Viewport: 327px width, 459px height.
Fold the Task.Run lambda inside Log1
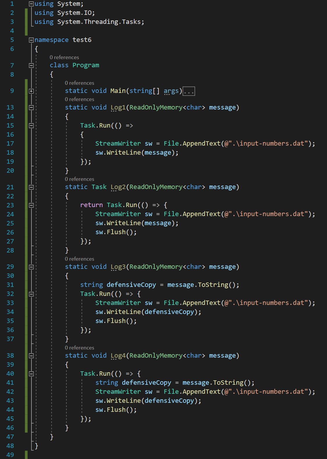pyautogui.click(x=31, y=126)
